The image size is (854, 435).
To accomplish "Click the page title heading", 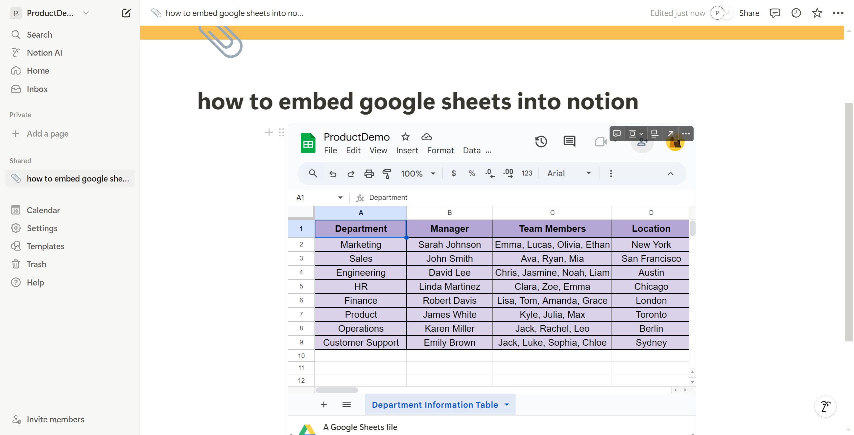I will tap(418, 101).
